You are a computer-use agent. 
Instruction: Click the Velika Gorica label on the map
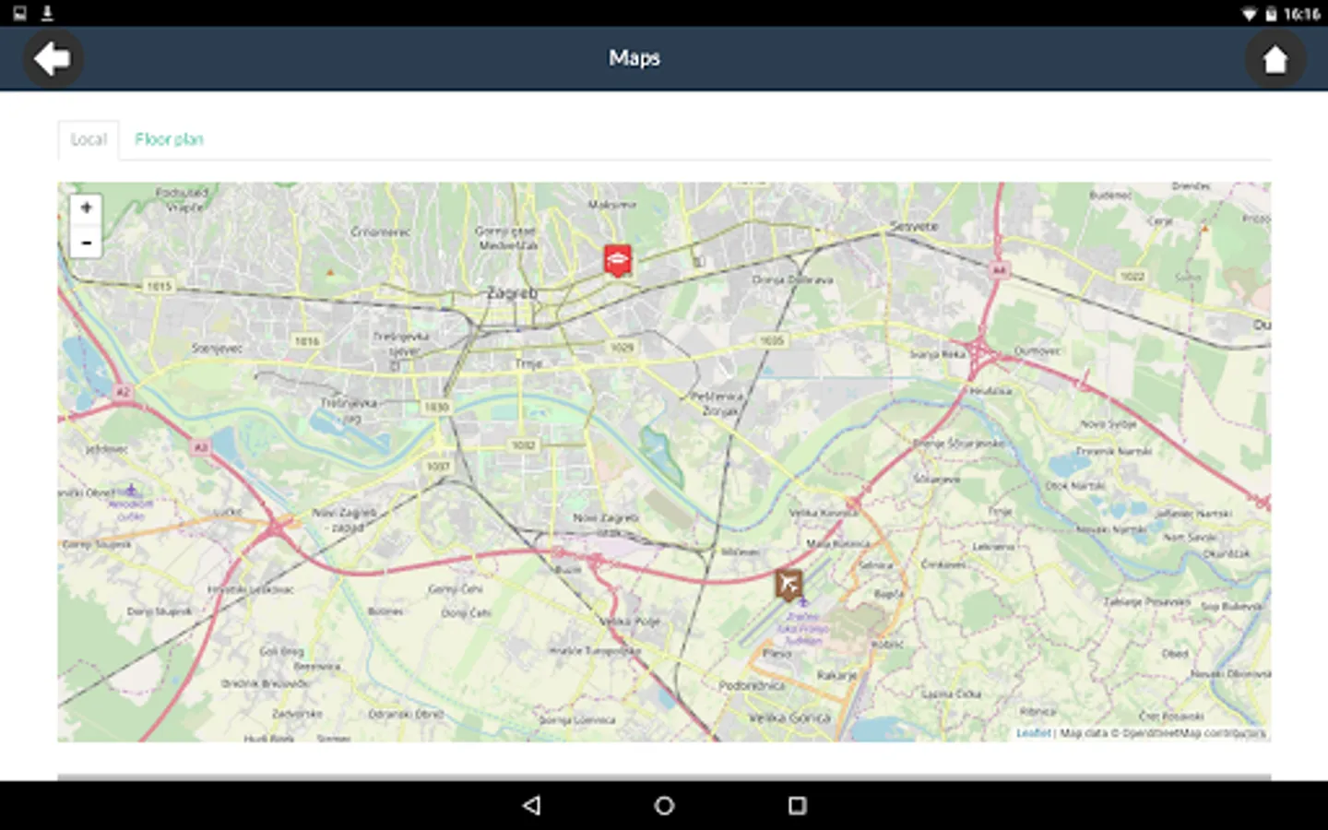(x=789, y=717)
